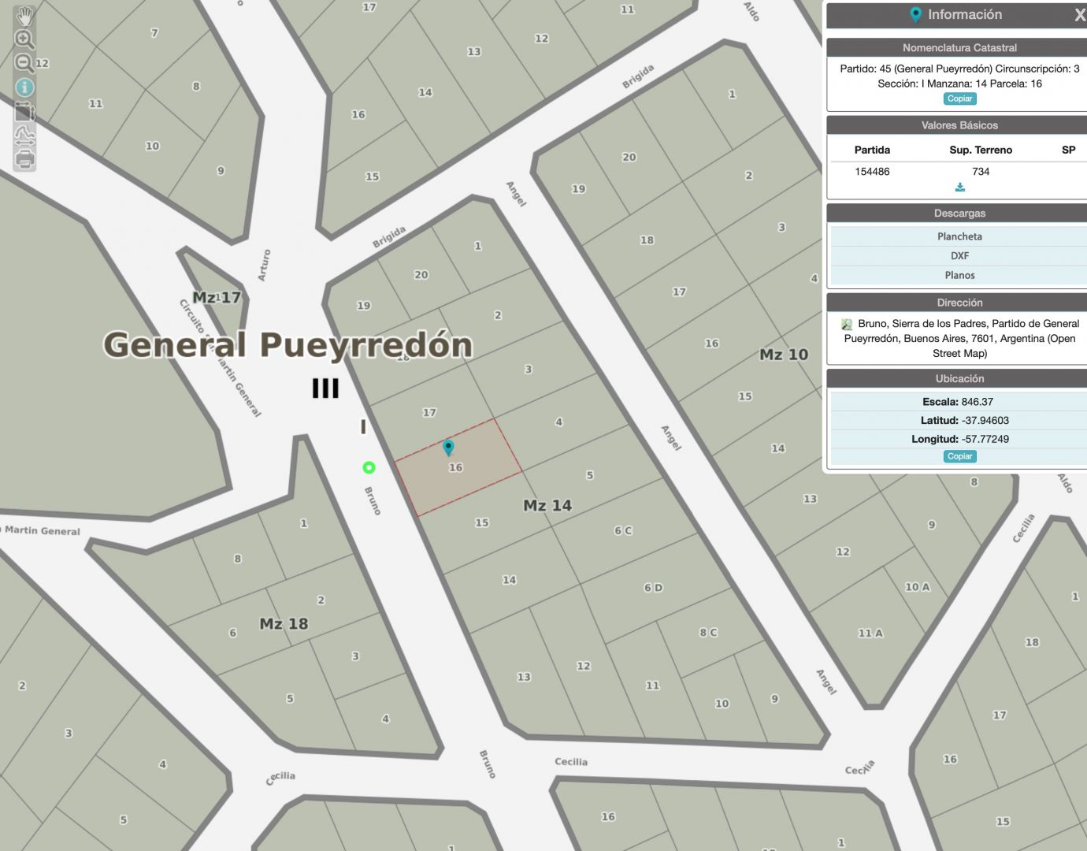Select the measure distance tool

point(24,135)
